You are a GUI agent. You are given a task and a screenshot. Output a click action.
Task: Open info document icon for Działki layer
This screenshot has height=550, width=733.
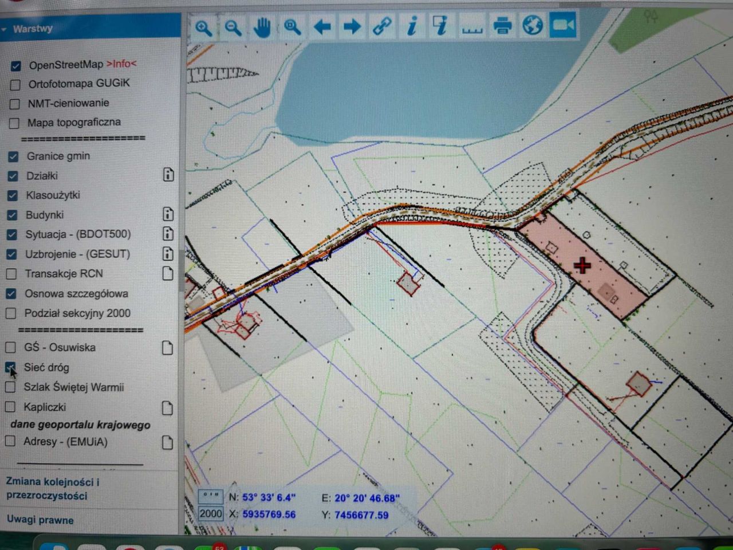pyautogui.click(x=168, y=175)
